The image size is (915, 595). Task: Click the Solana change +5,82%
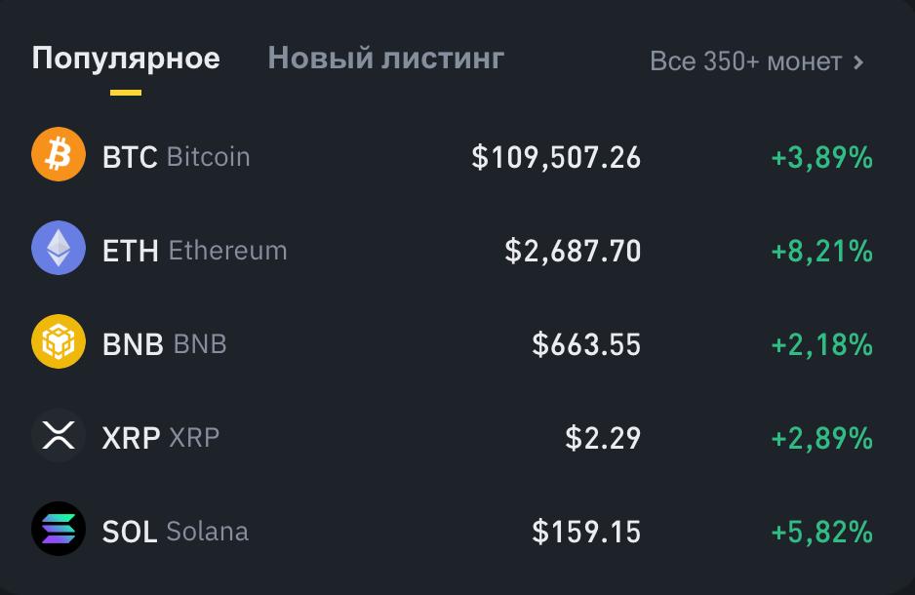click(x=821, y=532)
